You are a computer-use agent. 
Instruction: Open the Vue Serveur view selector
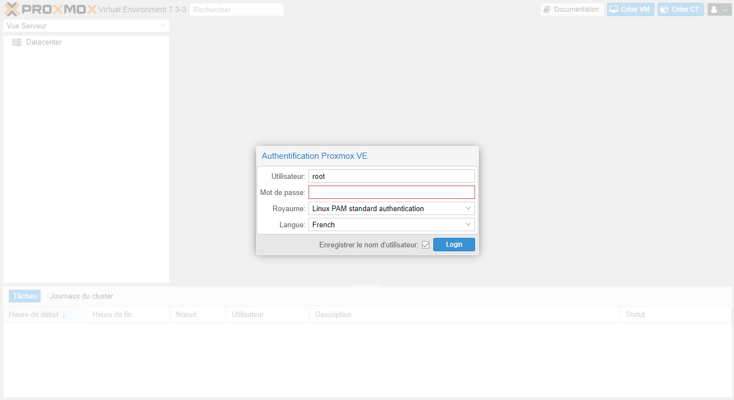coord(86,26)
